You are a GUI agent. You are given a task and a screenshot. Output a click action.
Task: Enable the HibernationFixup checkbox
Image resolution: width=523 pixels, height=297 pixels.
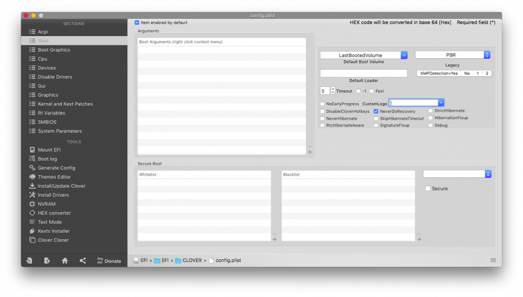click(x=430, y=118)
